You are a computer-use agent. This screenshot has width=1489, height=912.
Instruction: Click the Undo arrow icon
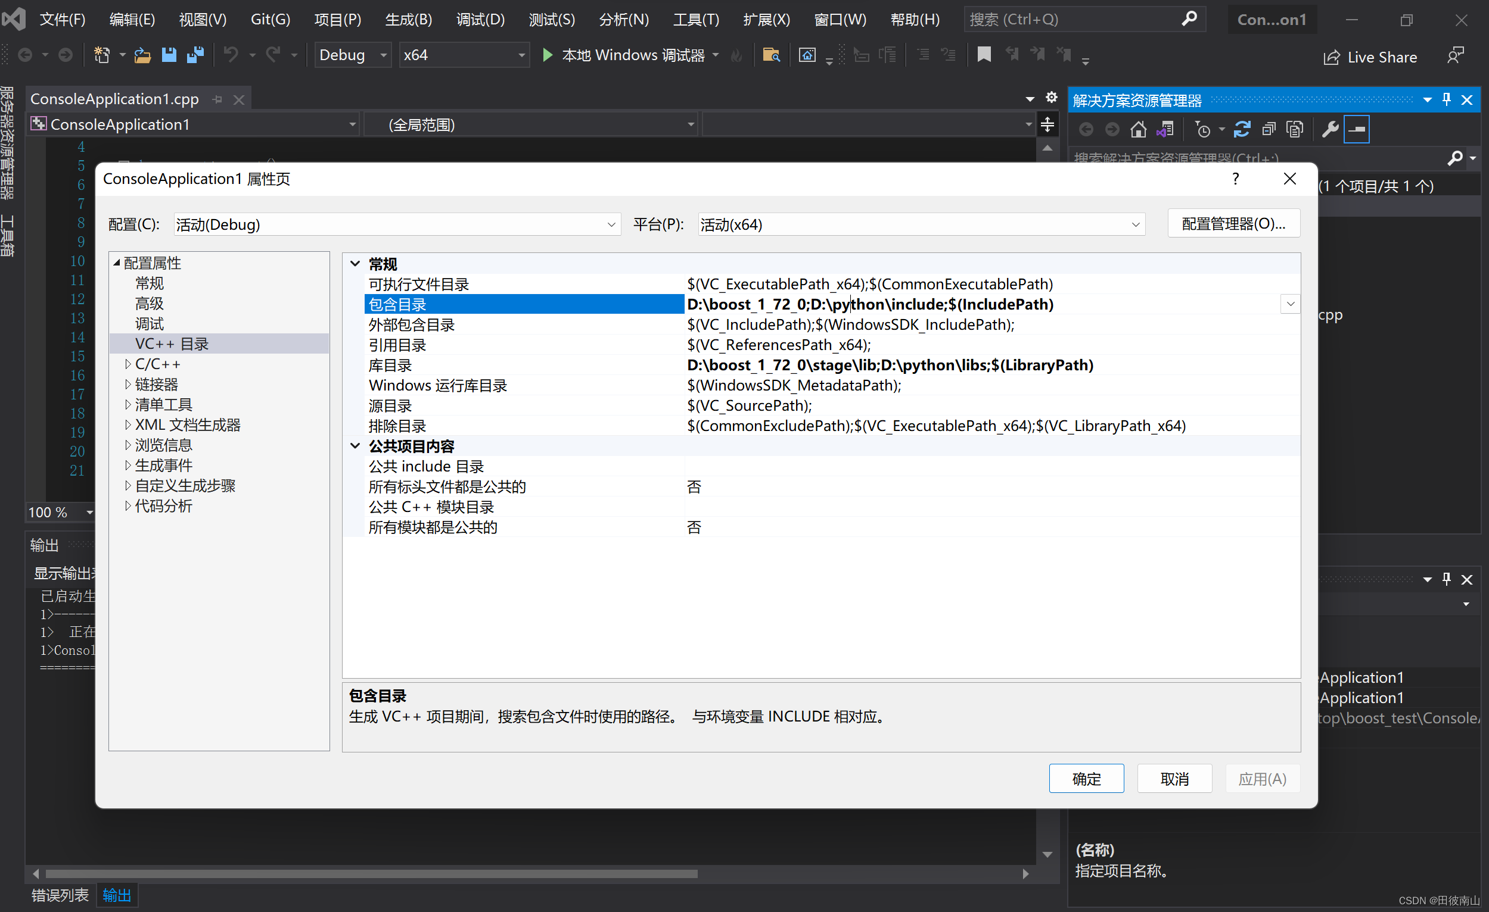tap(231, 55)
